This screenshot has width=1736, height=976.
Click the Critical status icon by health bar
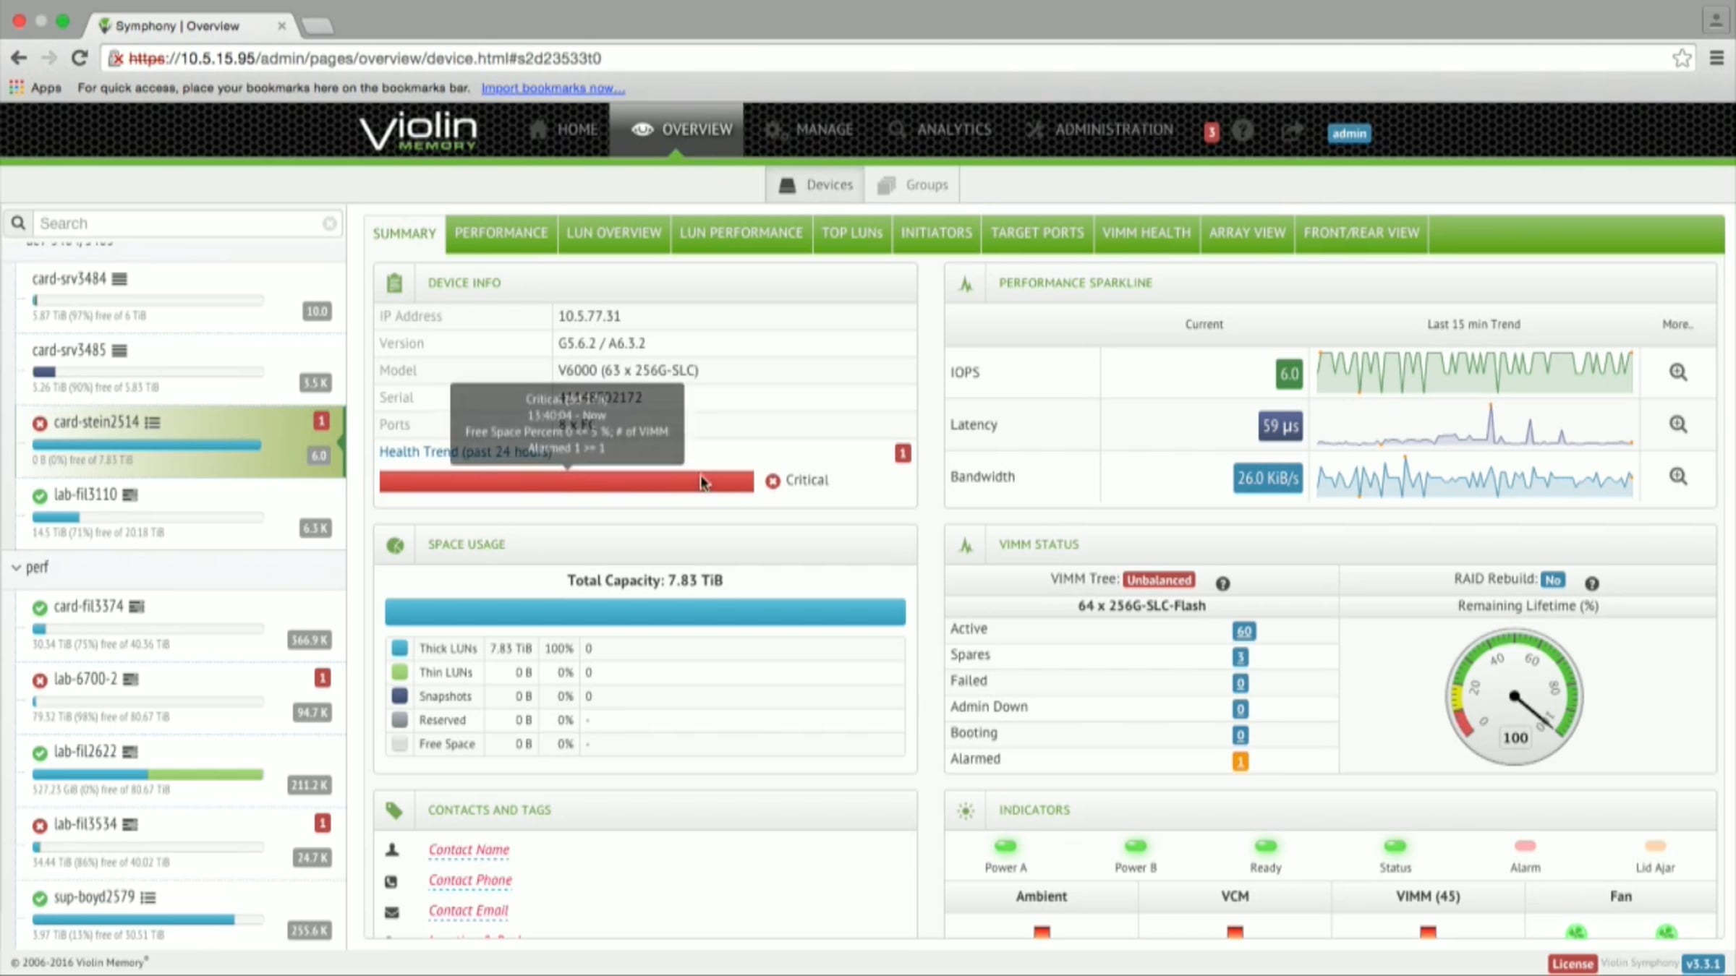click(773, 481)
